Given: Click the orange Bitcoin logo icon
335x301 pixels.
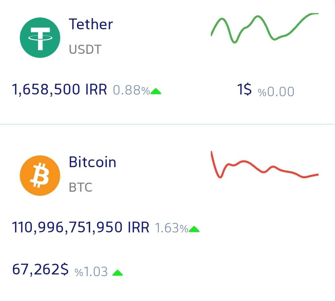Looking at the screenshot, I should tap(40, 175).
